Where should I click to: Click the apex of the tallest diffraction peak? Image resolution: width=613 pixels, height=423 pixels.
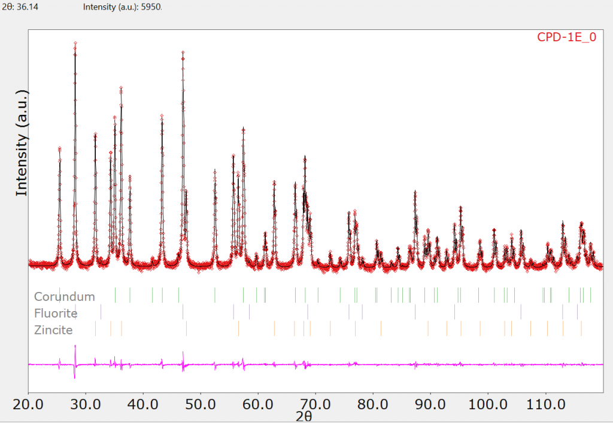click(x=75, y=43)
